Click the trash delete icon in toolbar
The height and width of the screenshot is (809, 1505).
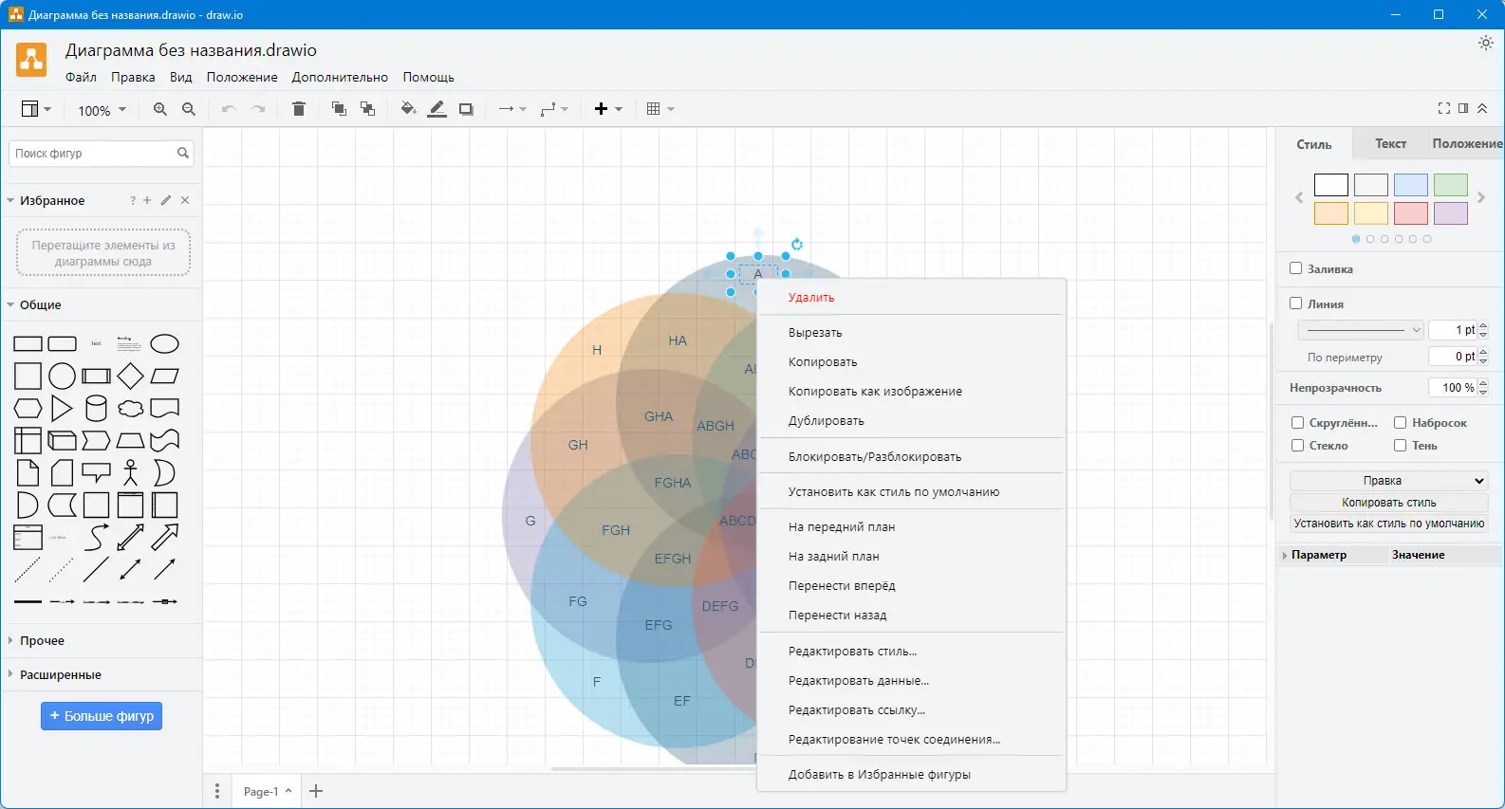[299, 109]
